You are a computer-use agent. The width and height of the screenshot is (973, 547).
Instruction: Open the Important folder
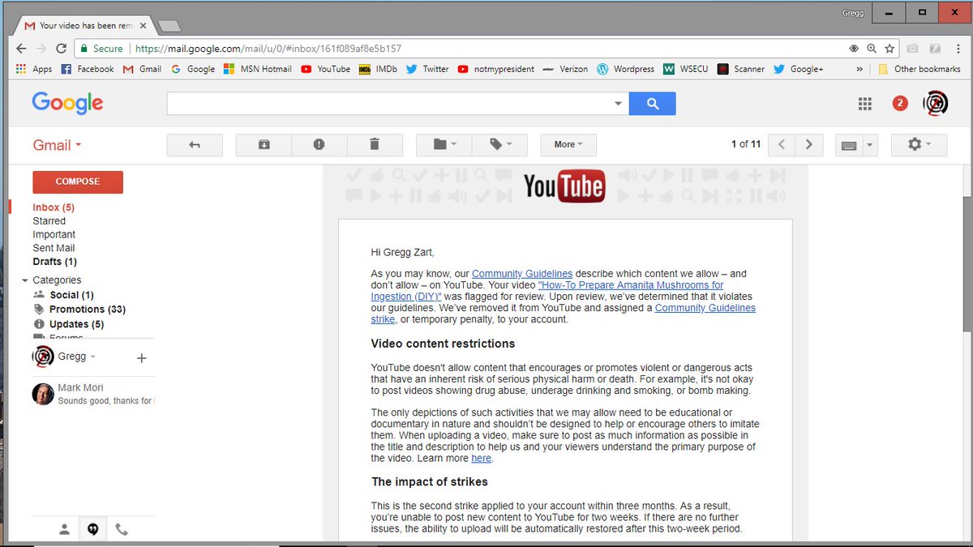click(54, 234)
